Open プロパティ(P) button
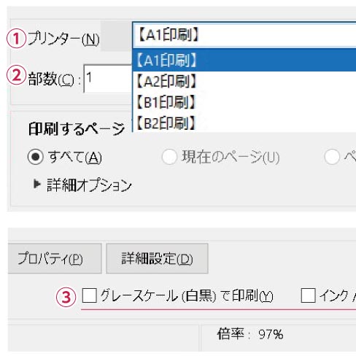The width and height of the screenshot is (356, 356). click(55, 258)
